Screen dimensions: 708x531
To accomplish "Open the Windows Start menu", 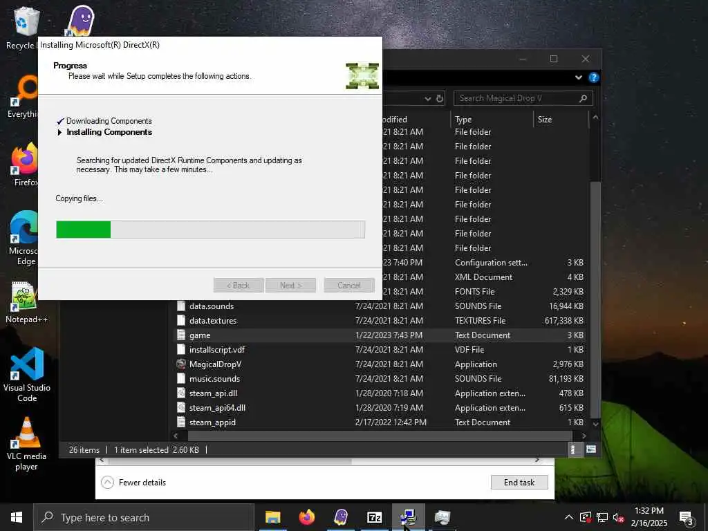I will pyautogui.click(x=17, y=517).
